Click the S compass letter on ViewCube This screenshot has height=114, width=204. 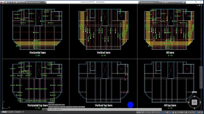click(x=194, y=108)
